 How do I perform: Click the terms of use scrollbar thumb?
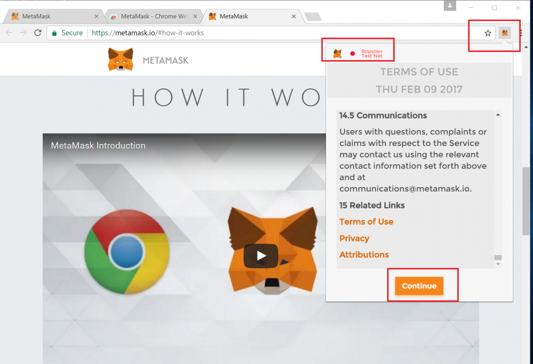(x=498, y=258)
